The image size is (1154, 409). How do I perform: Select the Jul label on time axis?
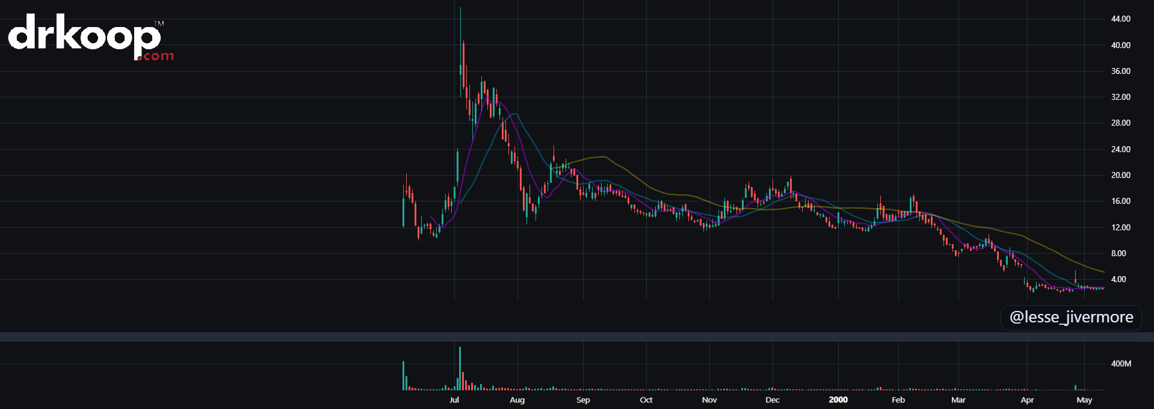point(454,400)
